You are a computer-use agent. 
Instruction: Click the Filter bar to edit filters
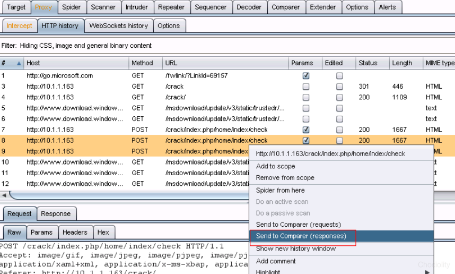tap(227, 46)
